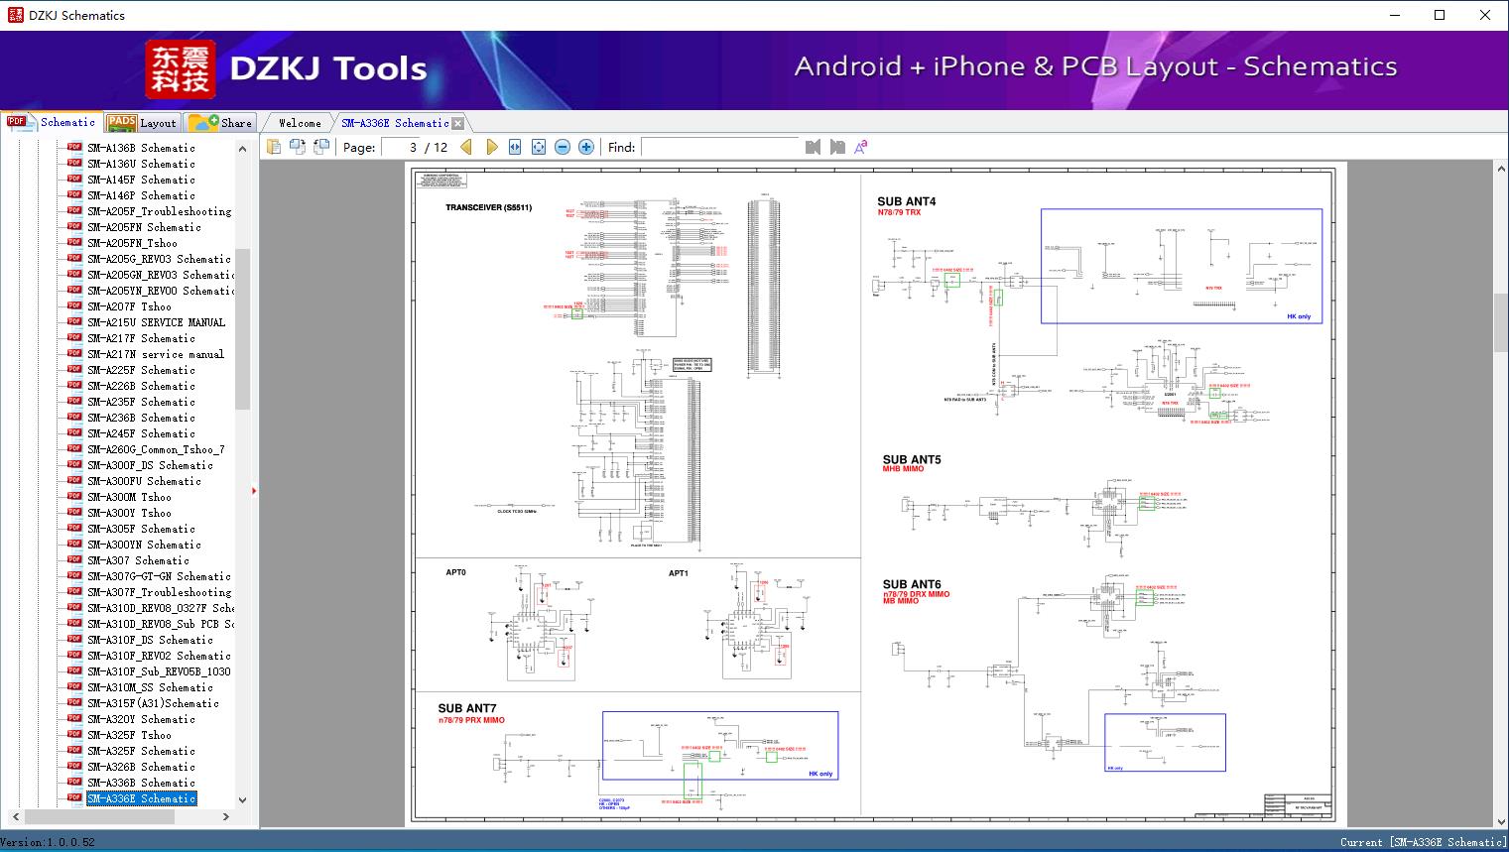Screen dimensions: 1509x852
Task: Click the PDF icon beside SM-A300M Tshoo
Action: (x=74, y=496)
